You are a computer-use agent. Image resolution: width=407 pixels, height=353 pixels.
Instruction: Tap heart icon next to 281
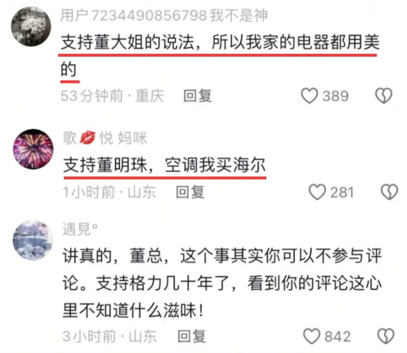[317, 192]
